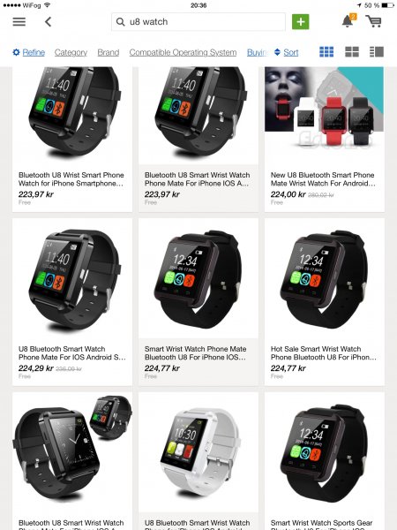Open Compatible Operating System filter
This screenshot has height=530, width=397.
pos(183,52)
